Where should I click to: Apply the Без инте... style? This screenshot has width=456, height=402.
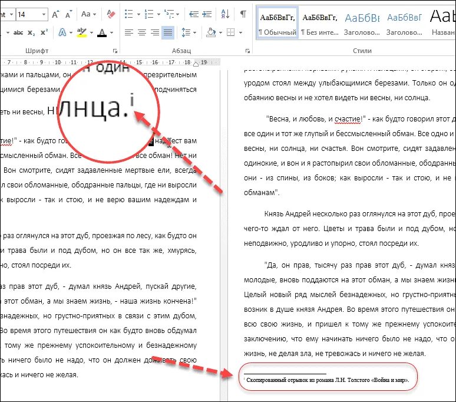click(x=319, y=24)
